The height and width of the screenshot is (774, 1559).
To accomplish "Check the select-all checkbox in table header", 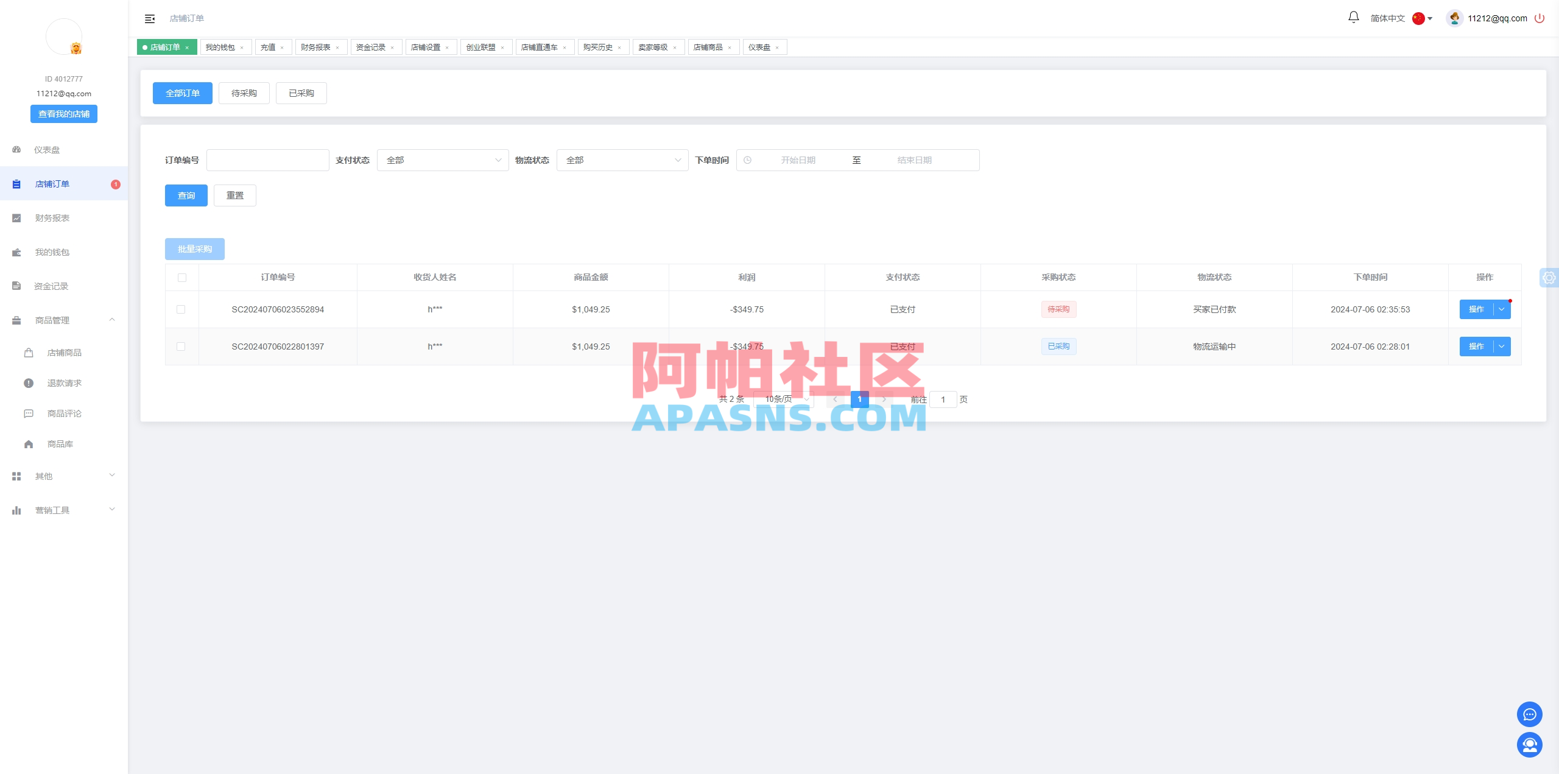I will pyautogui.click(x=182, y=277).
